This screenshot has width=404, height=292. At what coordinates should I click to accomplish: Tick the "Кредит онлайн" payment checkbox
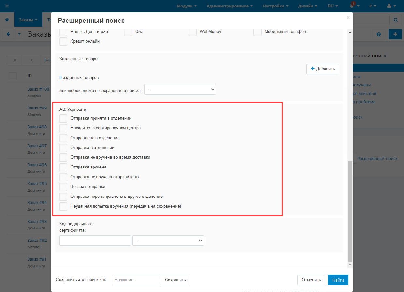pos(64,41)
